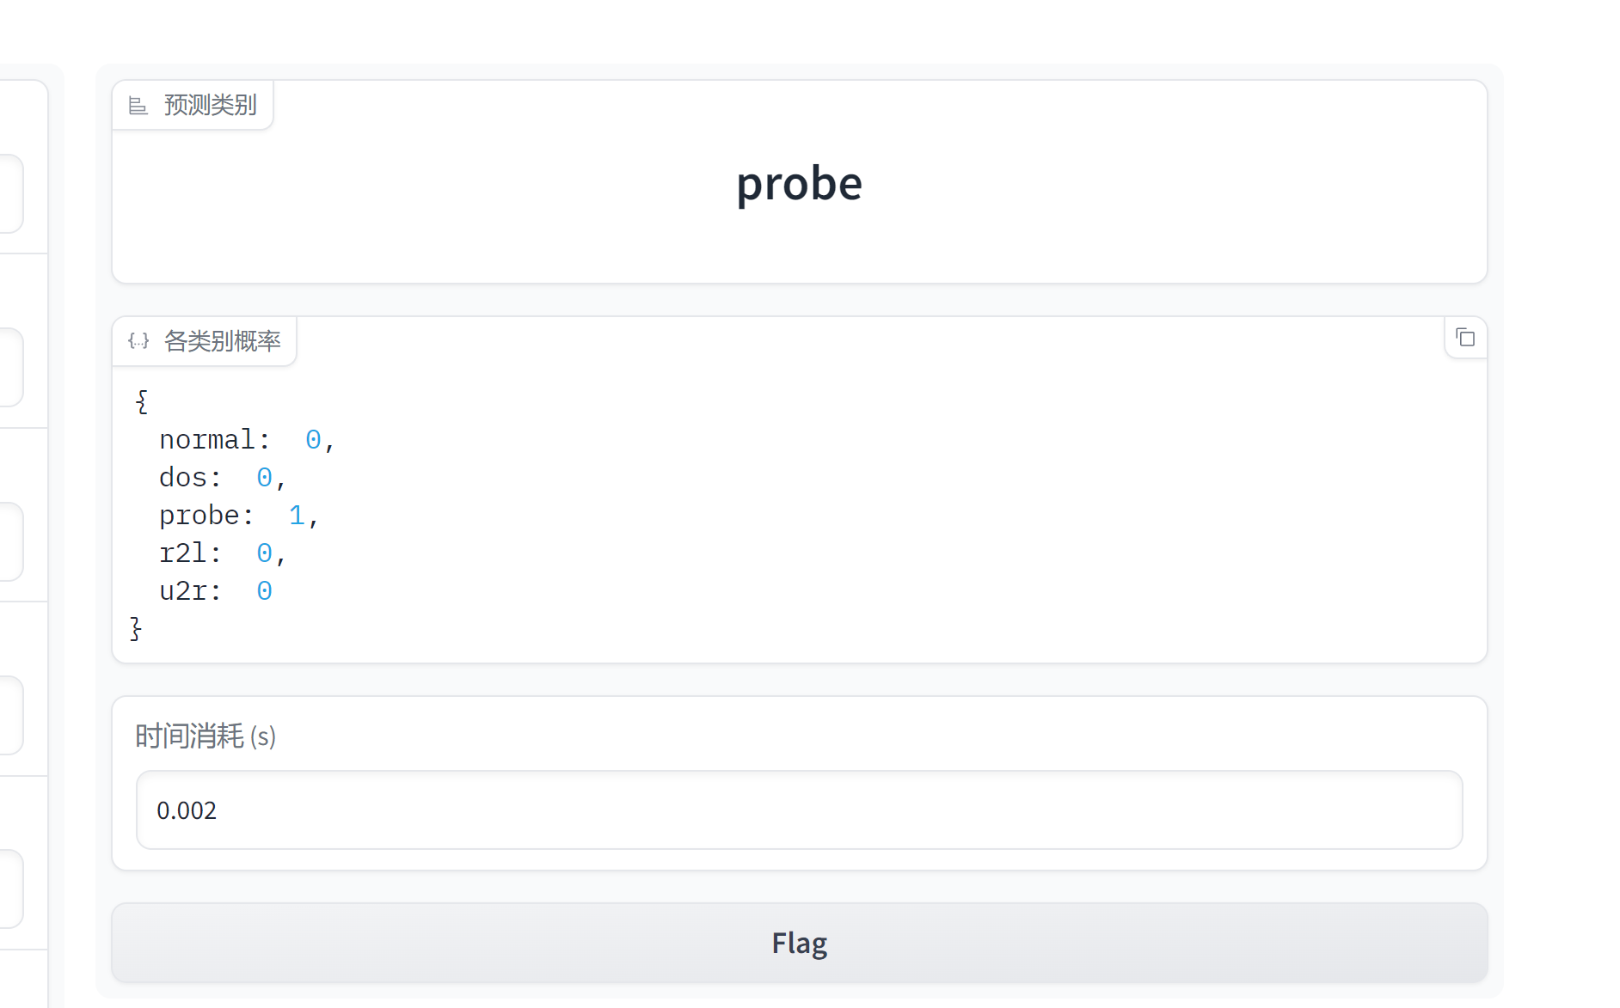Image resolution: width=1620 pixels, height=1008 pixels.
Task: Select the 时间消耗 value field showing 0.002
Action: point(800,810)
